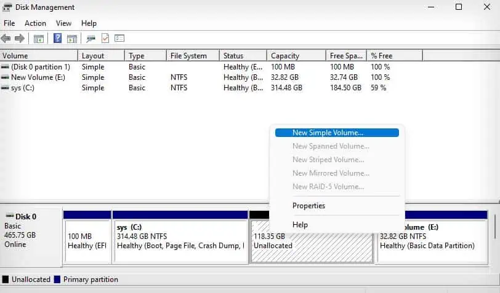Select the sys (C:) row in volume list
Image resolution: width=500 pixels, height=293 pixels.
click(x=211, y=88)
